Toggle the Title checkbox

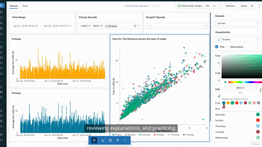coord(217,47)
